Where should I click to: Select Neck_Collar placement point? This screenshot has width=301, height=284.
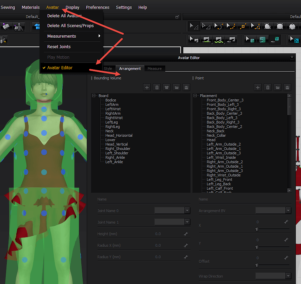click(216, 135)
